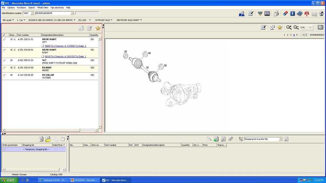326x183 pixels.
Task: Select the Temporary shopping list row
Action: pos(34,149)
